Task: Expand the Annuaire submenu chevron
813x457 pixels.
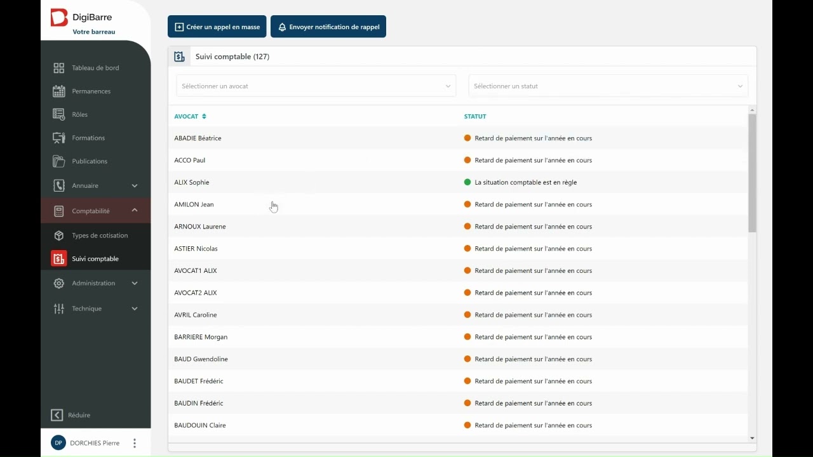Action: (135, 186)
